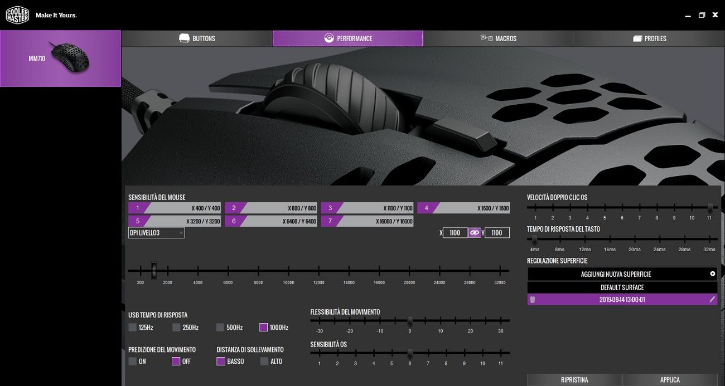725x386 pixels.
Task: Click Aggiungi nuova superficie button
Action: pyautogui.click(x=622, y=274)
